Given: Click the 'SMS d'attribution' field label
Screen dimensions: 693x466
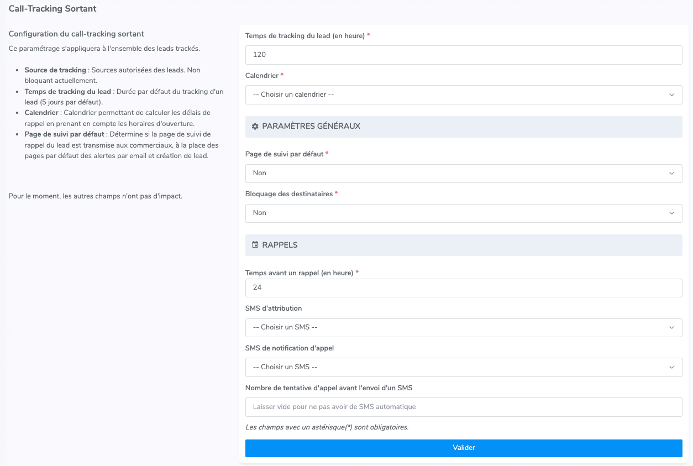Looking at the screenshot, I should (274, 308).
